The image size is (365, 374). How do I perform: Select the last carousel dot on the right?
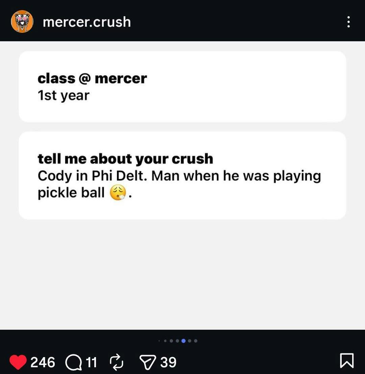(x=196, y=341)
